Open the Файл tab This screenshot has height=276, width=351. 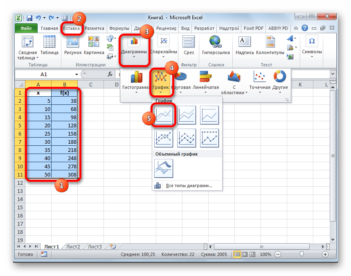26,28
